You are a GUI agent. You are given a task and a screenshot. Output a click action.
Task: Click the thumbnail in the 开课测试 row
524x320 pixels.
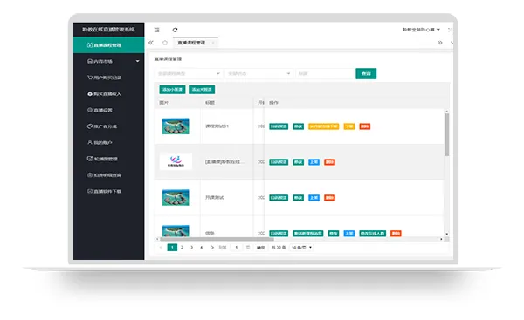click(x=176, y=198)
